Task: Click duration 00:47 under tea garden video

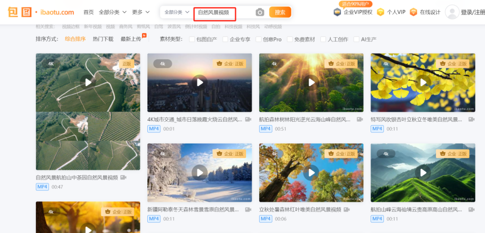Action: [x=57, y=187]
